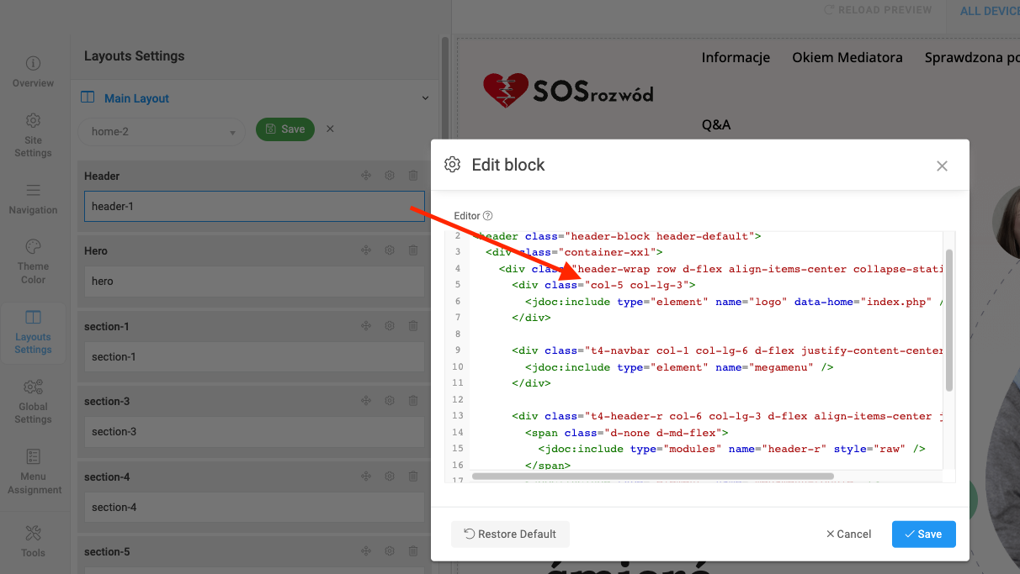This screenshot has width=1020, height=574.
Task: Delete the section-5 block
Action: pos(413,551)
